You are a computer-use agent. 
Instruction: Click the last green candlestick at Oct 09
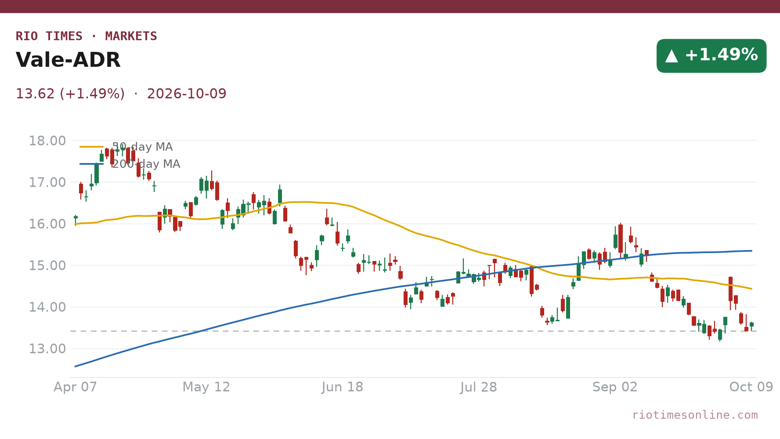pos(751,325)
